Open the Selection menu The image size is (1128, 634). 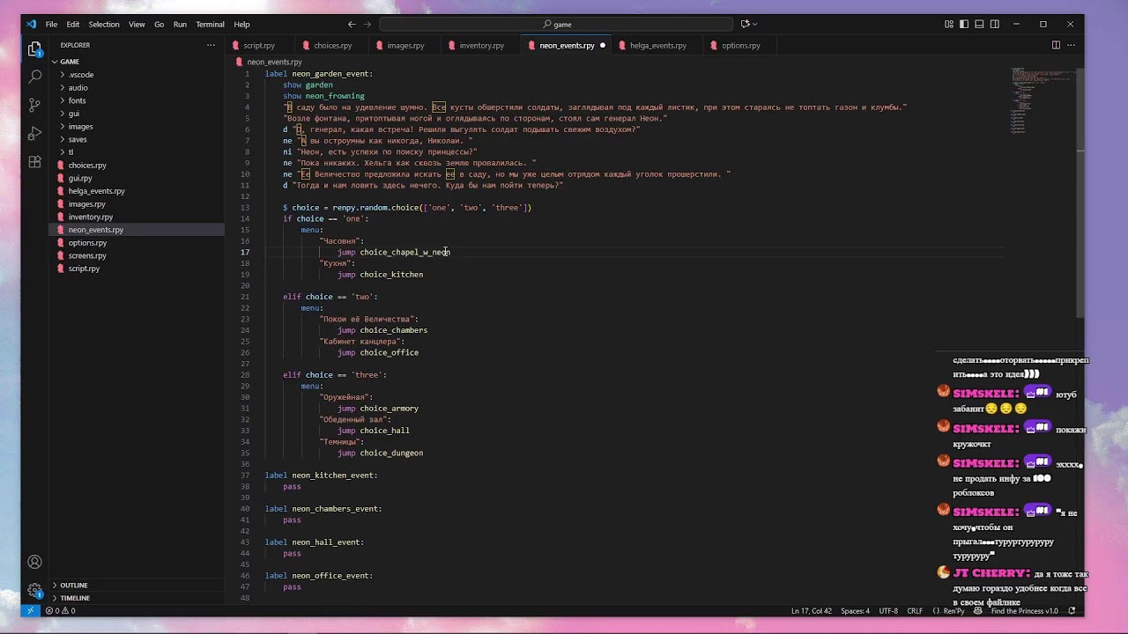point(104,24)
